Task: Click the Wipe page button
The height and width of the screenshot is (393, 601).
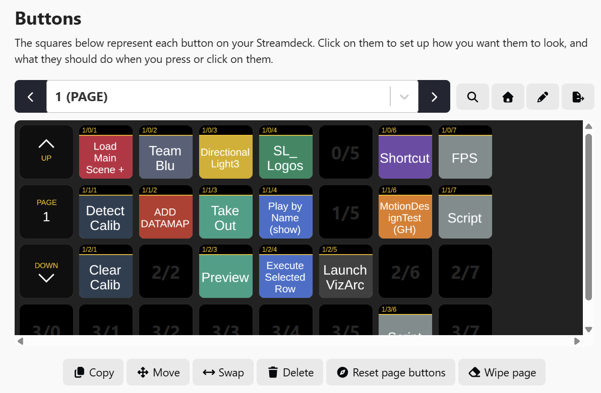Action: (502, 372)
